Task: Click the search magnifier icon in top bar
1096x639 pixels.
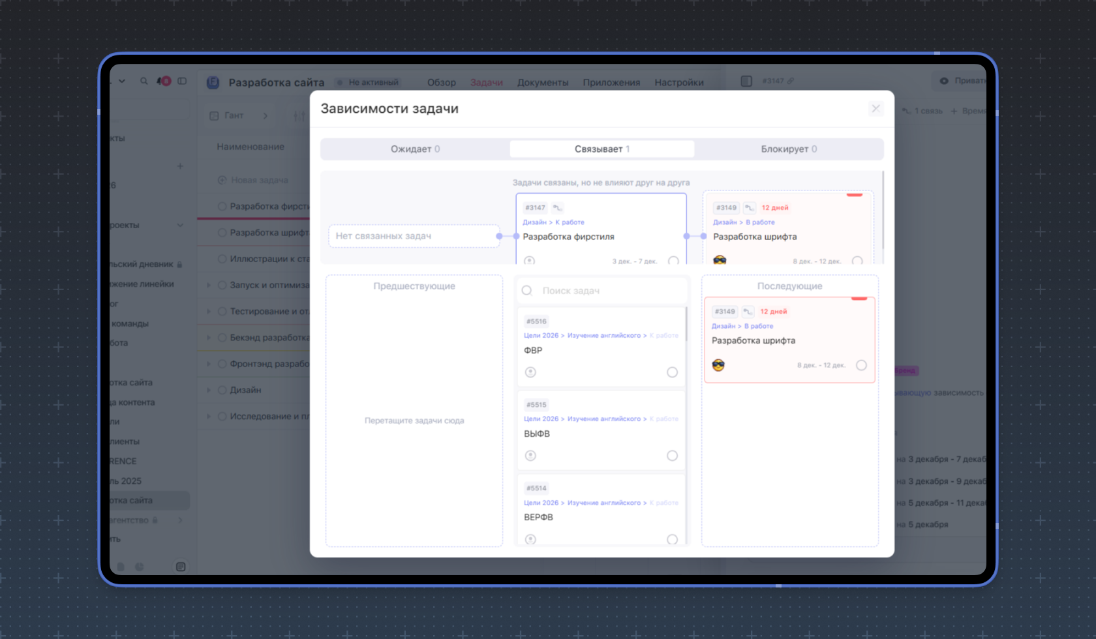Action: pos(144,82)
